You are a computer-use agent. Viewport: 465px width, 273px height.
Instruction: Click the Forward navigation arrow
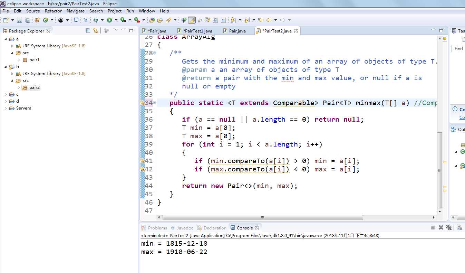pos(283,20)
